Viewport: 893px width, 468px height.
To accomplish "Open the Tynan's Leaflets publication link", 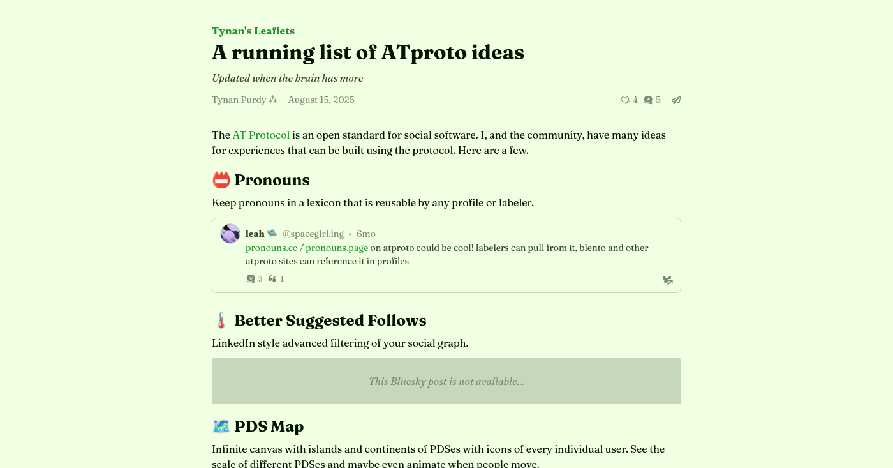I will (253, 31).
